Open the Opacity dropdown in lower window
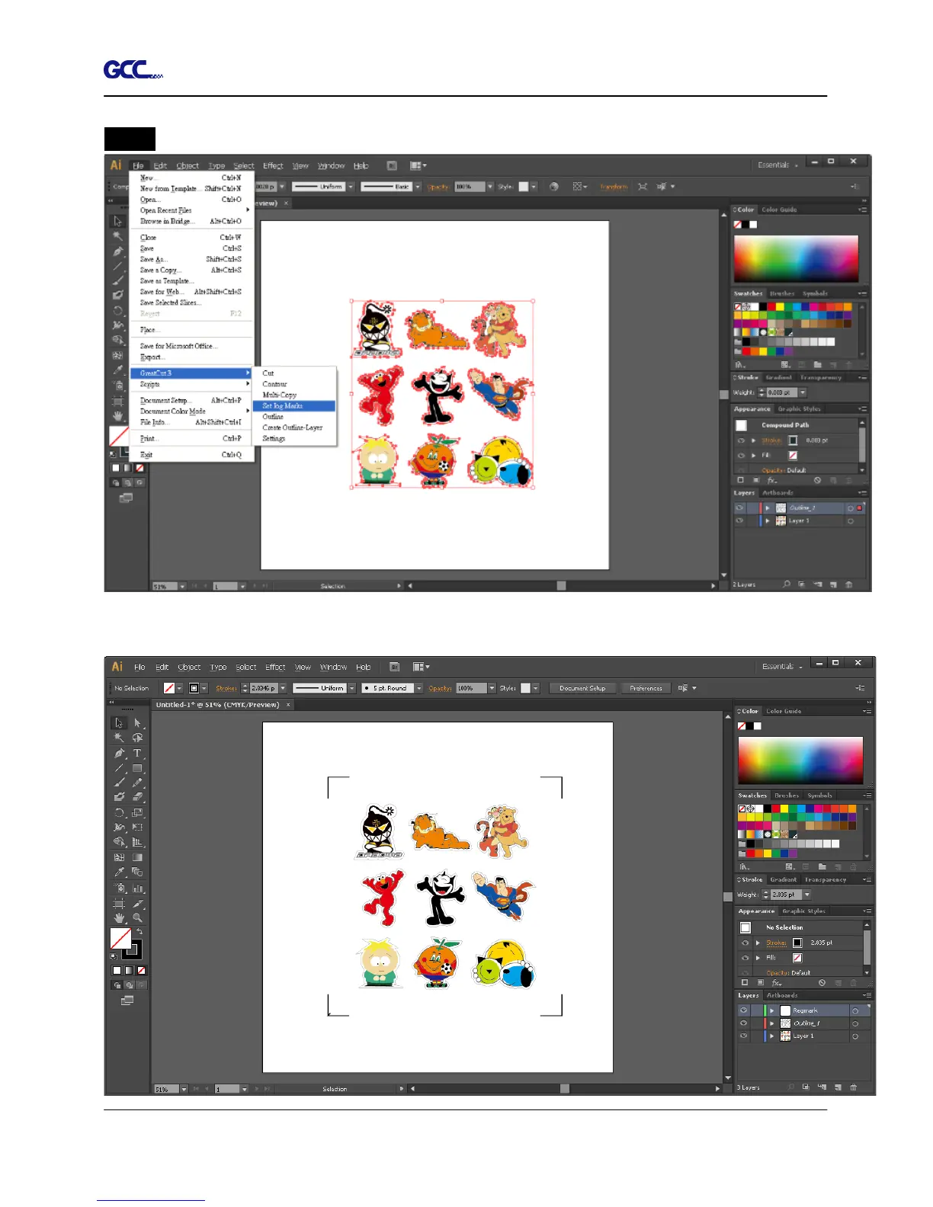The image size is (933, 1207). [492, 688]
